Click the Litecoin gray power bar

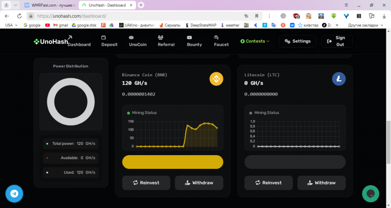point(295,162)
